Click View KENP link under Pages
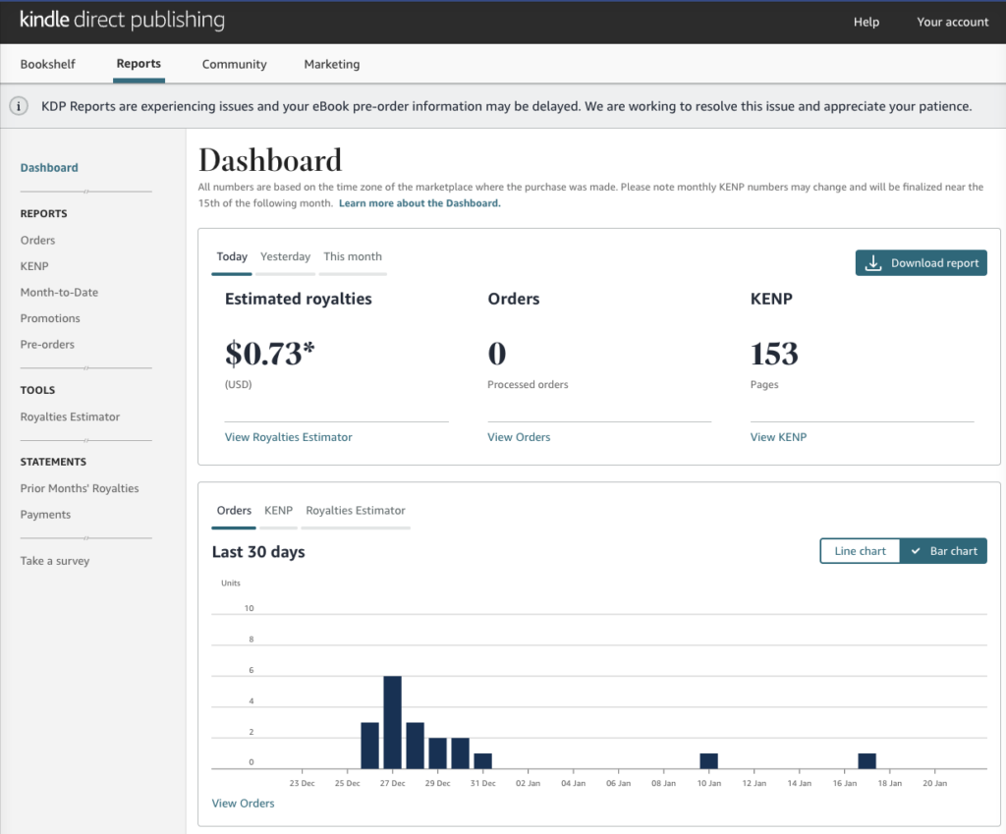 point(778,437)
